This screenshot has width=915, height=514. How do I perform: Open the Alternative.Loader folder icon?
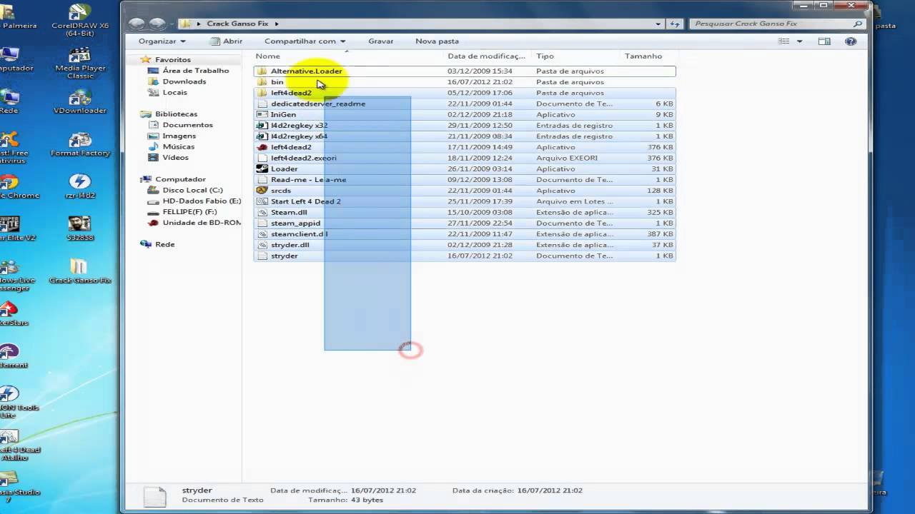click(x=262, y=71)
